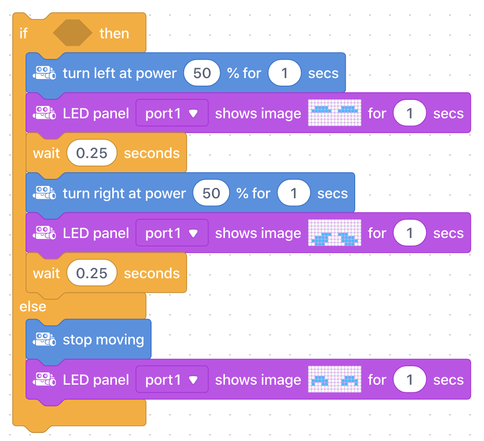Click the first wait 0.25 seconds field
This screenshot has width=484, height=441.
point(92,153)
